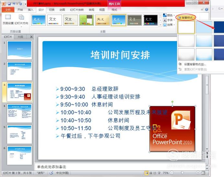The height and width of the screenshot is (177, 224).
Task: Open 颜色 theme colors dropdown
Action: (169, 15)
